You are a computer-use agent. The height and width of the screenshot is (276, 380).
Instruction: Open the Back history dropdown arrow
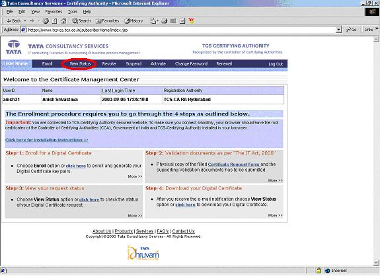[25, 21]
